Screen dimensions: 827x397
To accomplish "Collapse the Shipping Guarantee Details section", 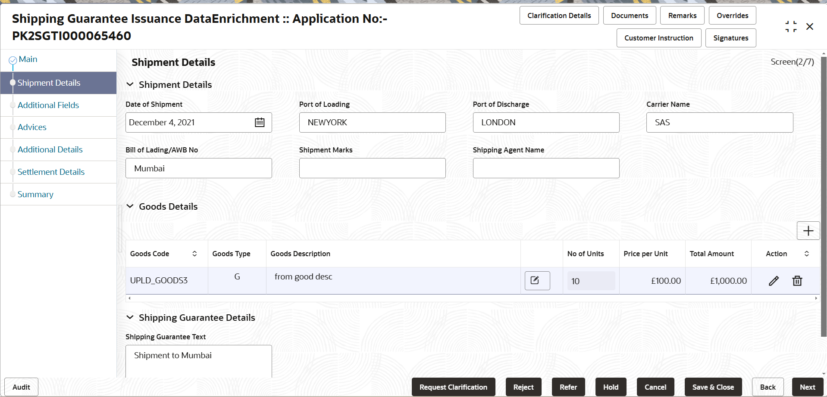I will point(130,317).
